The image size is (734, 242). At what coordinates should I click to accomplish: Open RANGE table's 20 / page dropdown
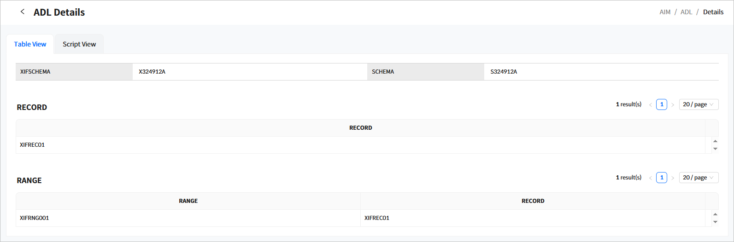pyautogui.click(x=698, y=178)
